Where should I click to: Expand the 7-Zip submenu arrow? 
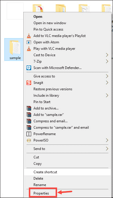(x=107, y=61)
